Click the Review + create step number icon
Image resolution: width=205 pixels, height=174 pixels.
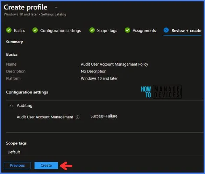pos(166,30)
